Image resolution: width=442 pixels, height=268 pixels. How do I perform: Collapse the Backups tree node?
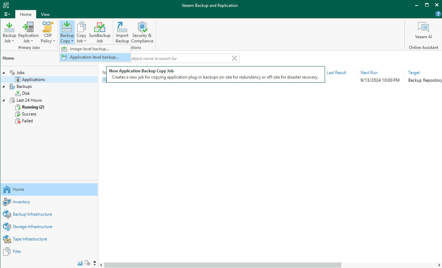(x=4, y=86)
